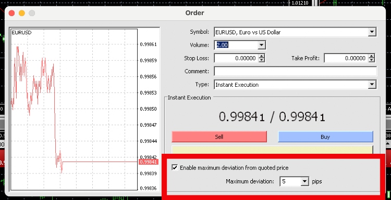Increase Take Profit with up stepper arrow
Screen dimensions: 391x200
pyautogui.click(x=372, y=57)
